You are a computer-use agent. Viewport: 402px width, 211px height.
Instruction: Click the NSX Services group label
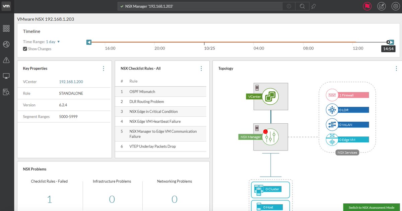coord(347,152)
